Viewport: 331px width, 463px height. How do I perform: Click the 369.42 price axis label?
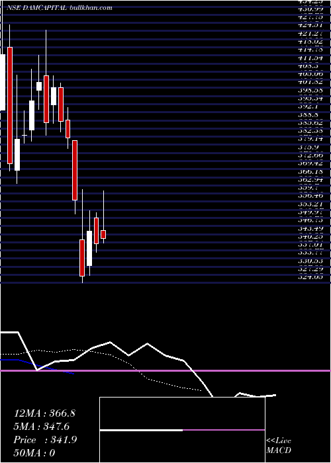coord(310,163)
